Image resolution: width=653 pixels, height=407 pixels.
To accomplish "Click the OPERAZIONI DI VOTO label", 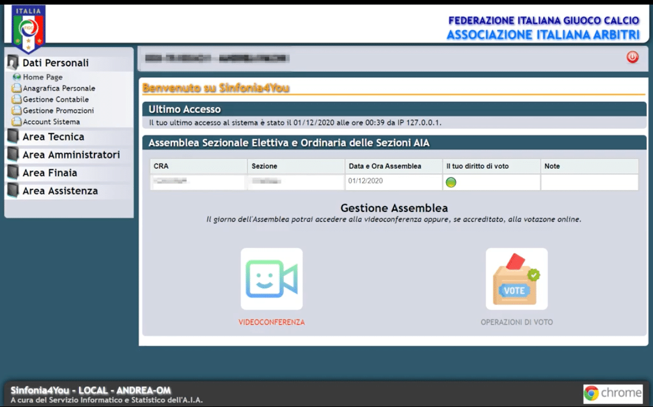I will (x=517, y=322).
